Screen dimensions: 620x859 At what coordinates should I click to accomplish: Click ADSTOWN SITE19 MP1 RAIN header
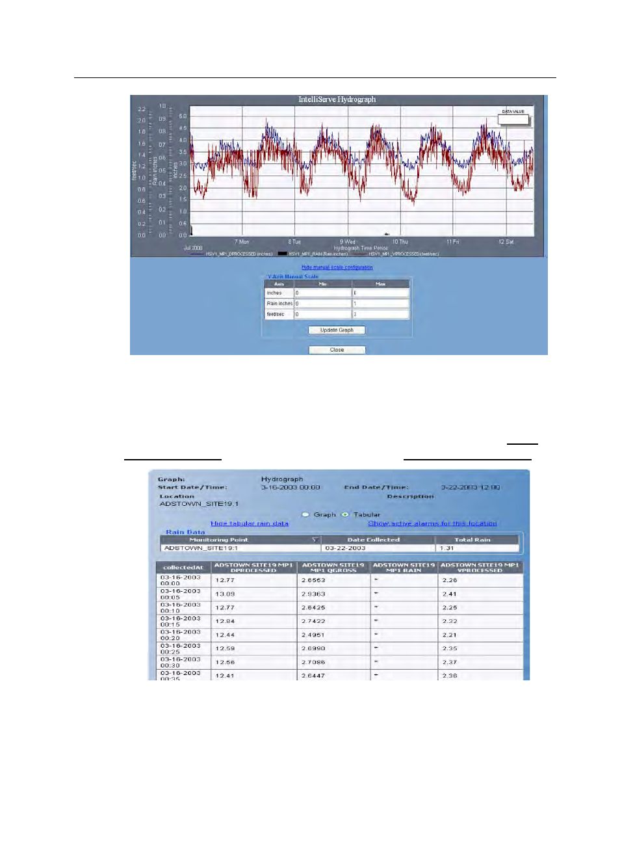tap(404, 568)
